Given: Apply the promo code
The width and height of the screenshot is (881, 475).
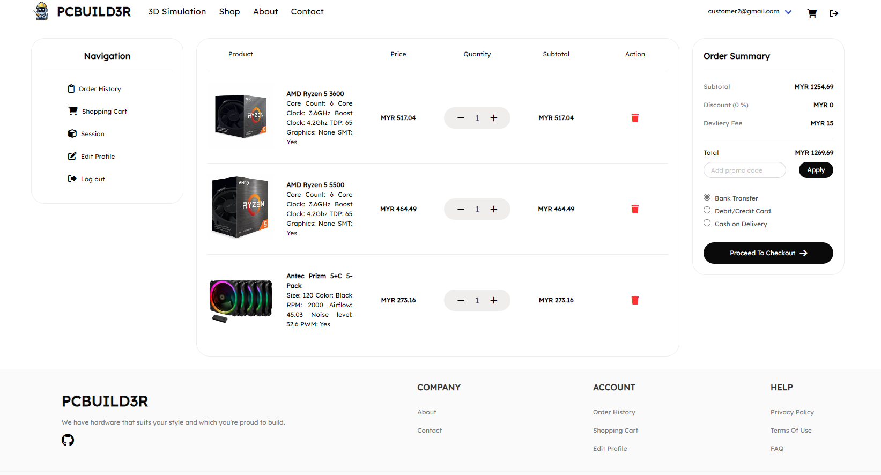Looking at the screenshot, I should pos(816,170).
